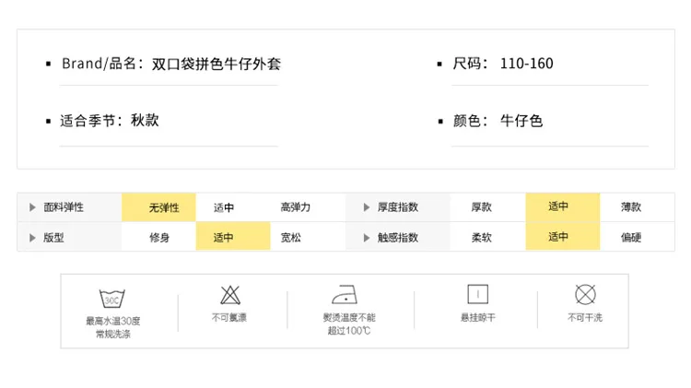Select the 修身 fit option
Viewport: 691px width, 388px height.
(x=159, y=238)
